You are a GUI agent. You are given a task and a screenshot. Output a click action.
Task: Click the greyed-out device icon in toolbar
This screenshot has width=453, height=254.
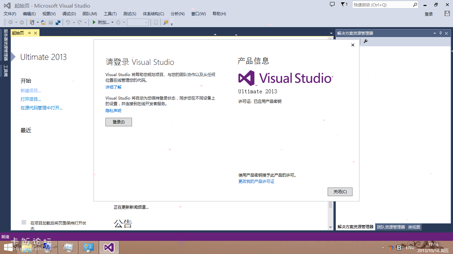[156, 22]
